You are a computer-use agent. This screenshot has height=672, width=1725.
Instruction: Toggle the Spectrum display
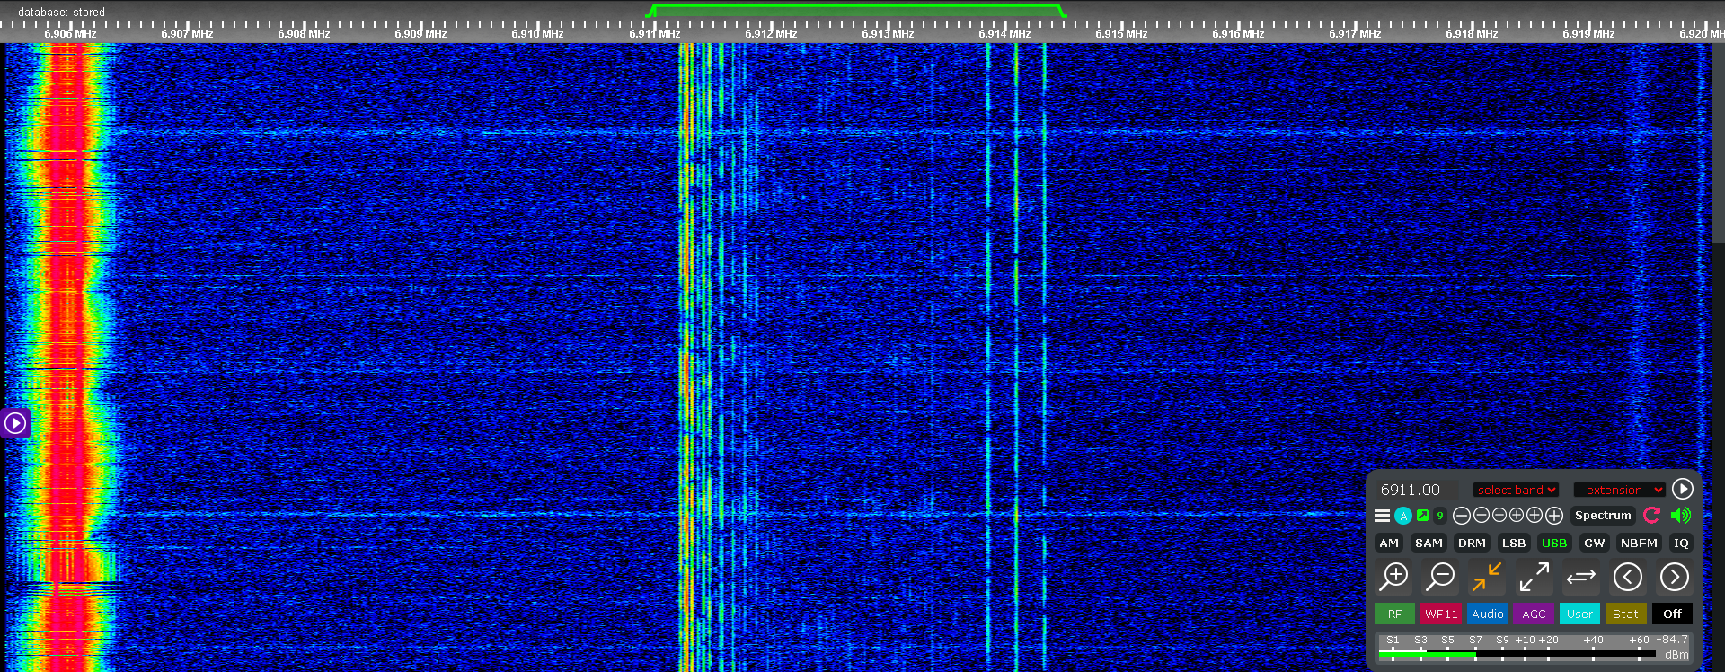point(1603,516)
